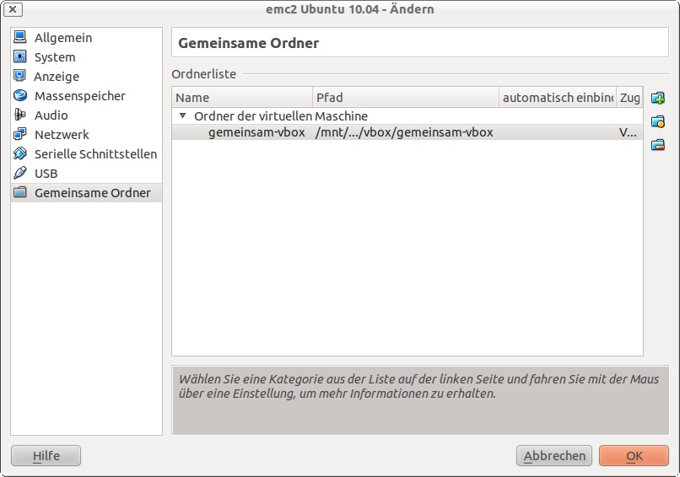Viewport: 680px width, 477px height.
Task: Select the Anzeige display icon
Action: point(20,77)
